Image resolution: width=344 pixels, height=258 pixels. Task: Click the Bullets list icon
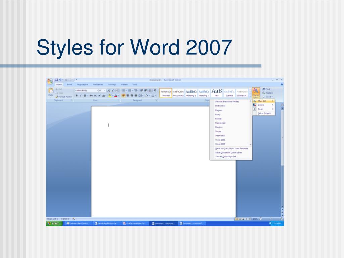click(124, 90)
